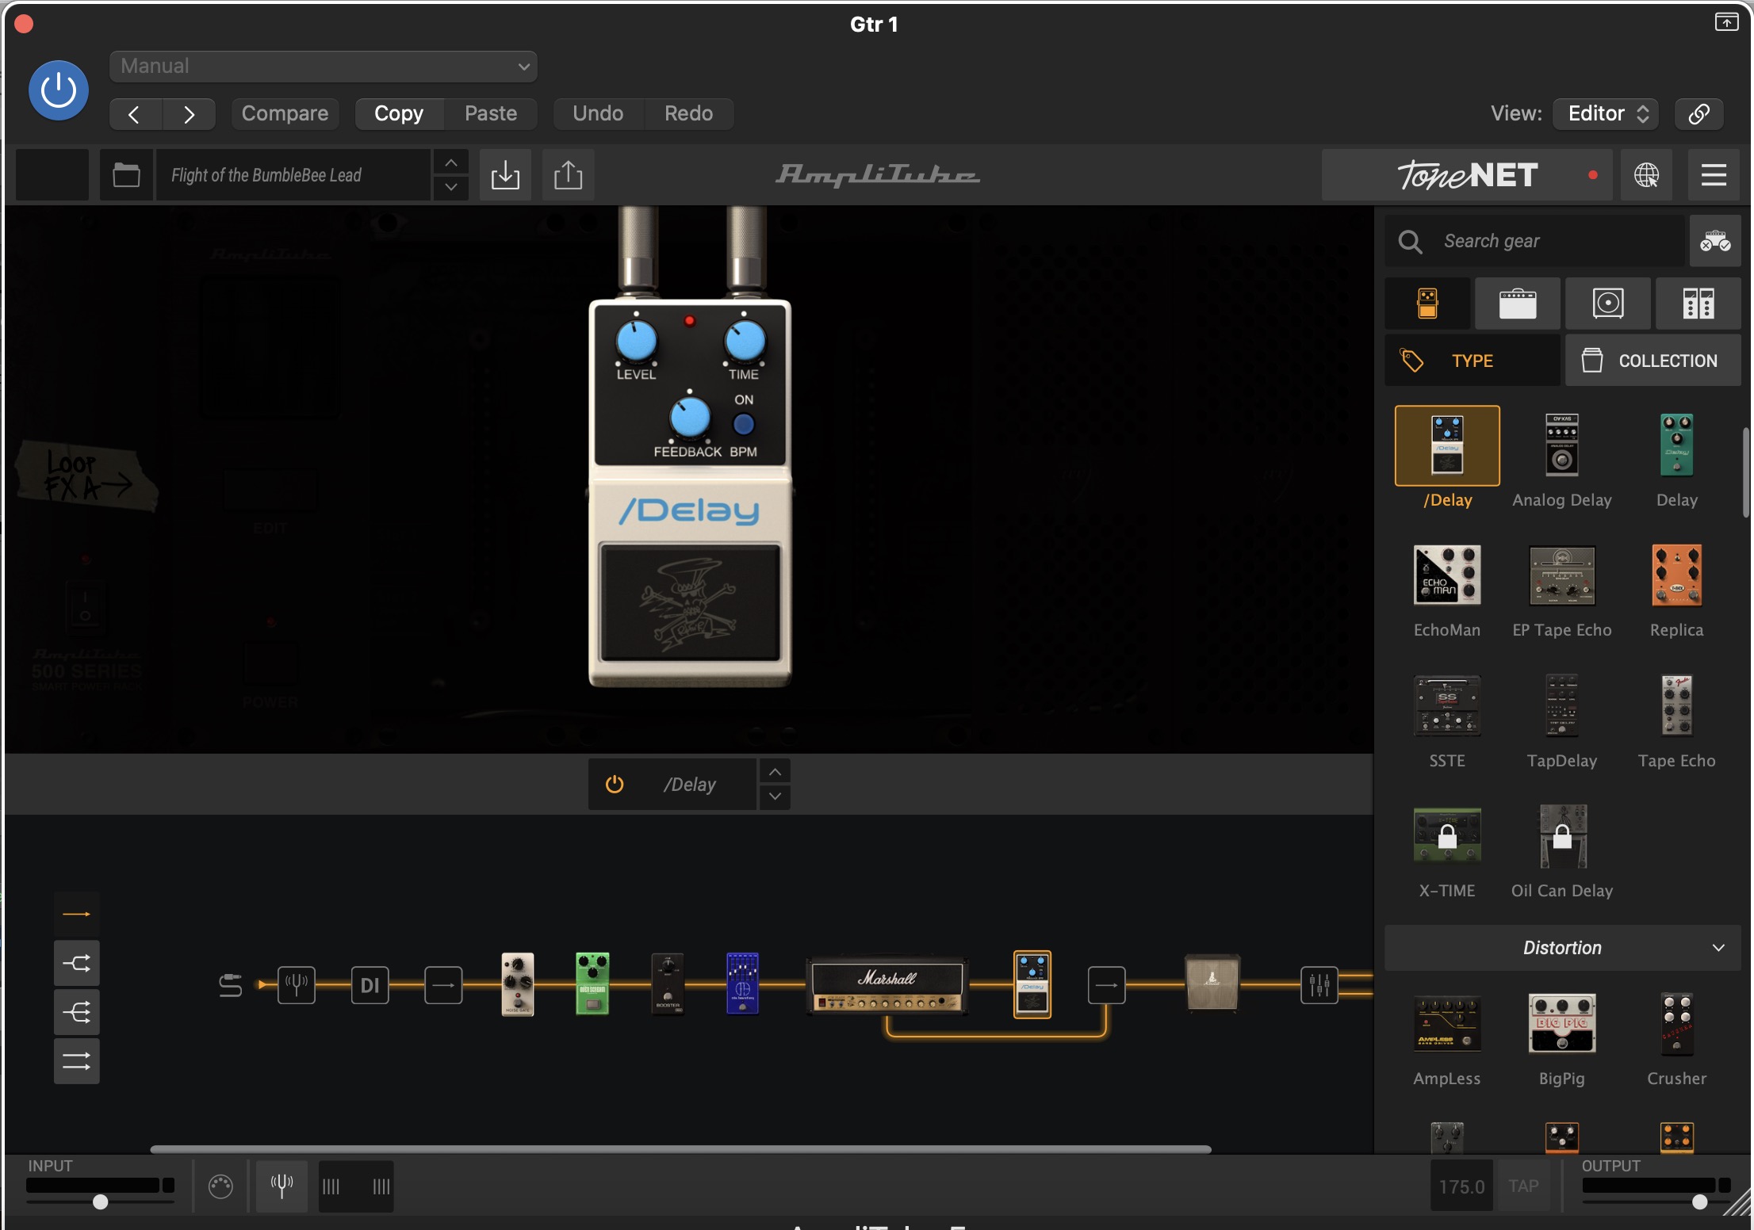Click the LEVEL knob on the pedal
Viewport: 1754px width, 1230px height.
click(636, 342)
